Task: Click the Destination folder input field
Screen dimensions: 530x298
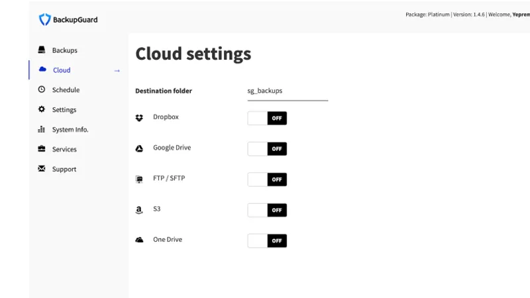Action: [x=288, y=91]
